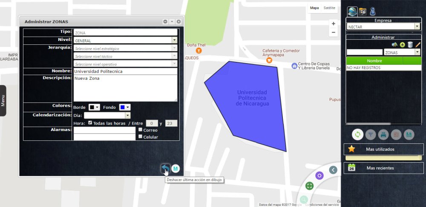Click the green add new record icon
The width and height of the screenshot is (426, 207).
403,45
